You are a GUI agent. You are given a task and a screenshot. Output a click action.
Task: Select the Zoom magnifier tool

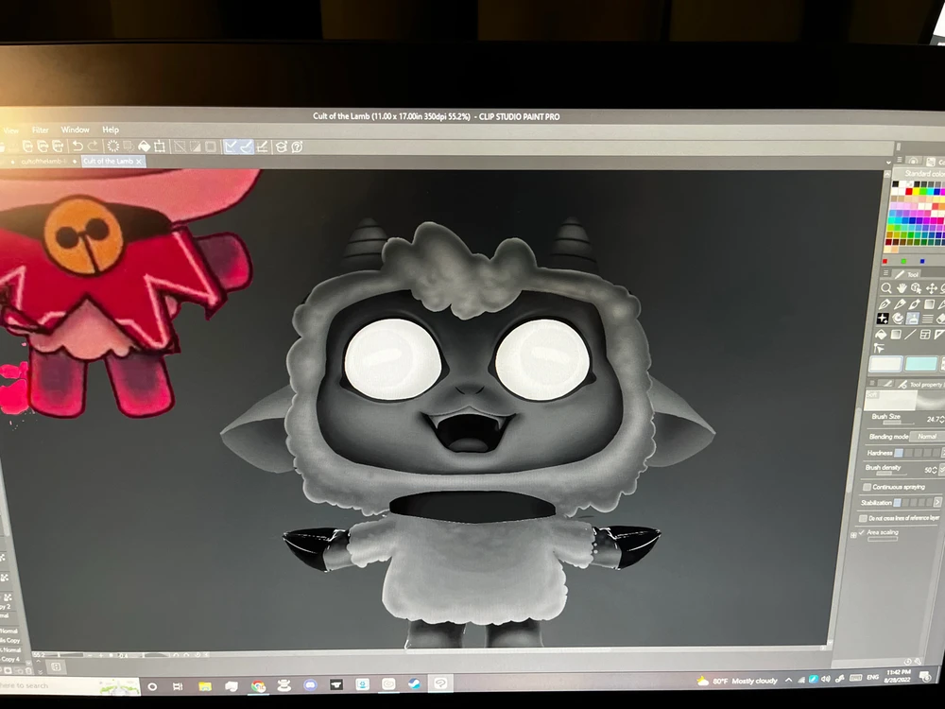(x=886, y=287)
